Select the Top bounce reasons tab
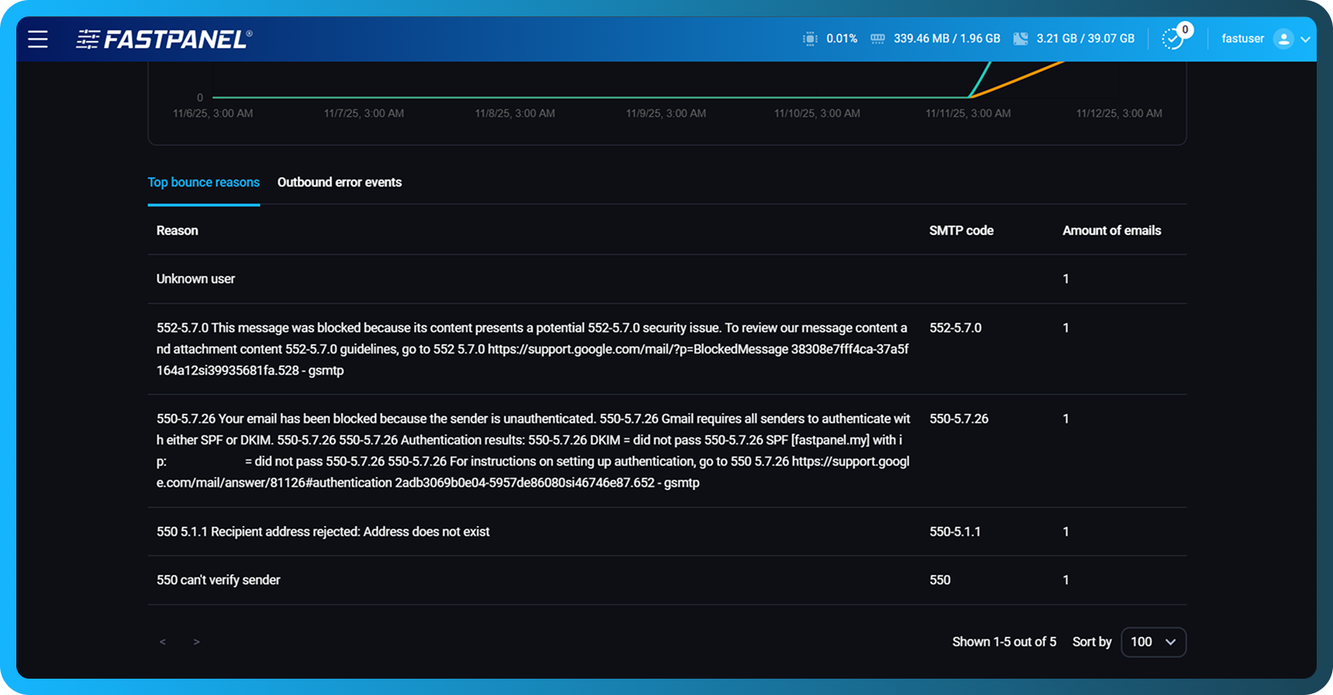The height and width of the screenshot is (695, 1333). pos(203,182)
